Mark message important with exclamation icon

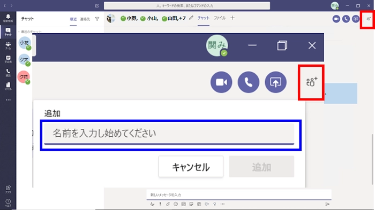160,204
